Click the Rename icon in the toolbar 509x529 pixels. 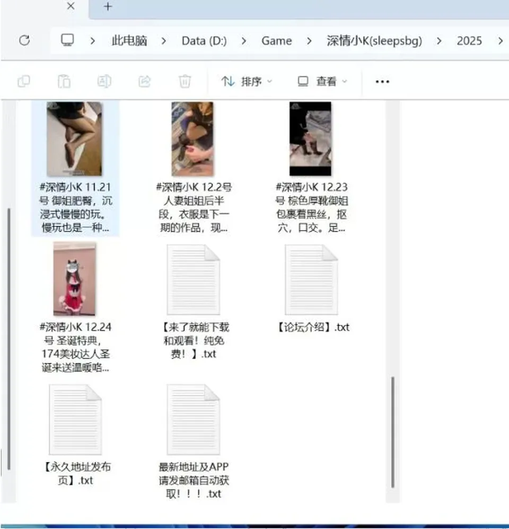[x=104, y=81]
